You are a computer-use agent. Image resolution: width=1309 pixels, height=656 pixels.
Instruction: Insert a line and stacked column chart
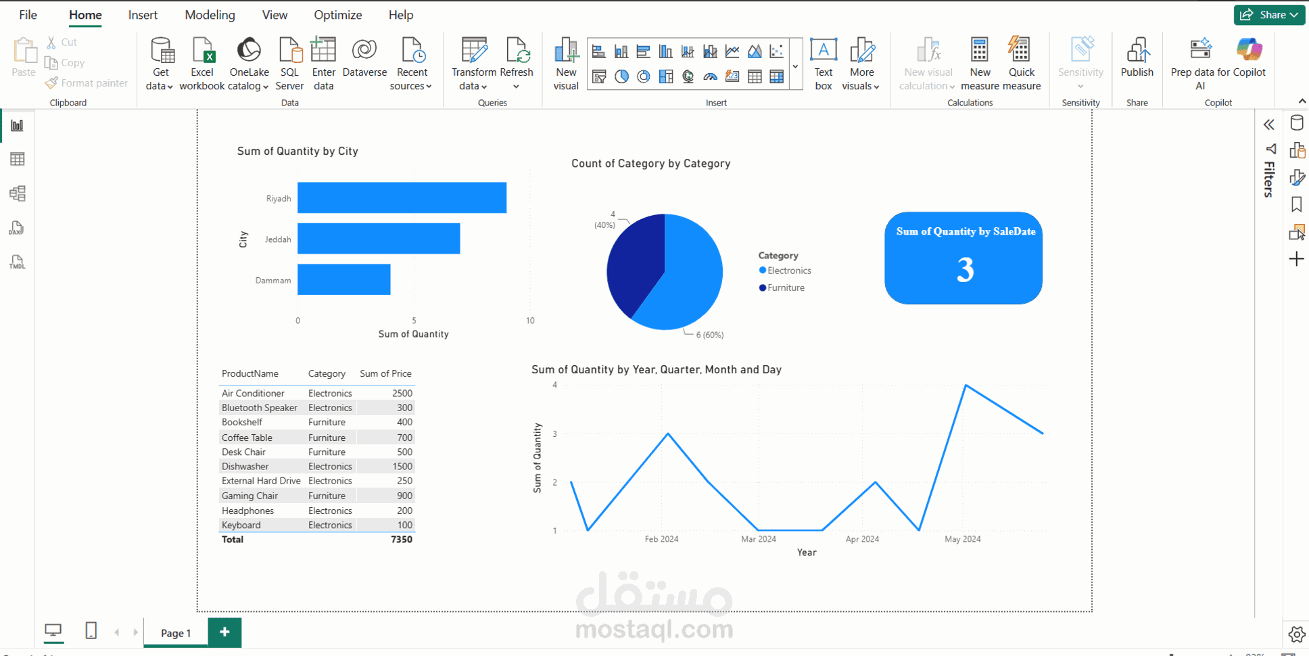(688, 51)
